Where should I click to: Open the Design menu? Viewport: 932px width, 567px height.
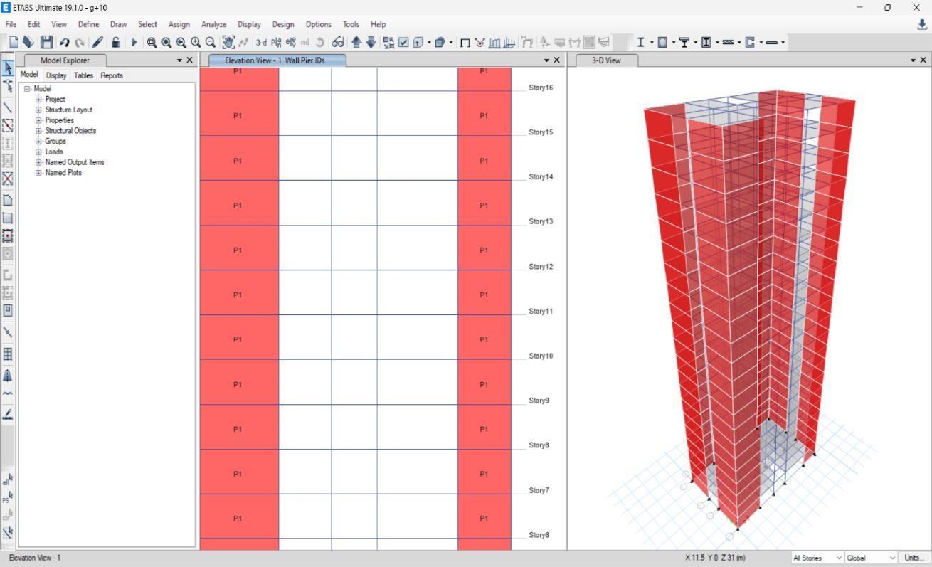(283, 24)
